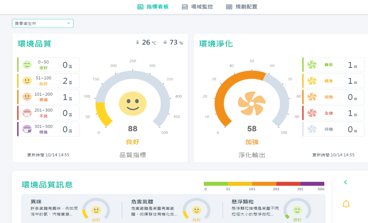Viewport: 368px width, 223px height.
Task: Click the 指標看板 chart icon
Action: point(140,7)
